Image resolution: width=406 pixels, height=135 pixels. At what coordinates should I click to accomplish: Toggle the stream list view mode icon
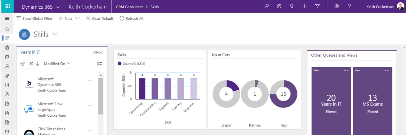[x=100, y=64]
